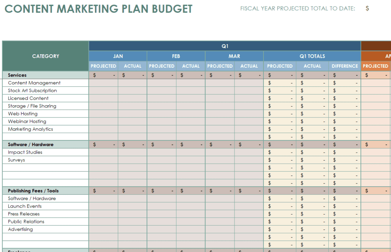
Task: Click the Impact Studies row label
Action: 25,152
